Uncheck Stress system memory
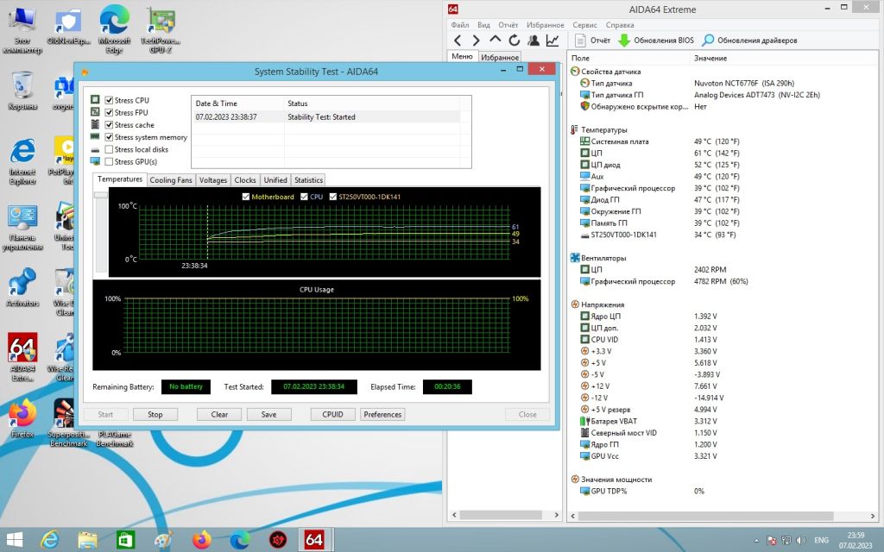This screenshot has height=552, width=884. coord(109,137)
